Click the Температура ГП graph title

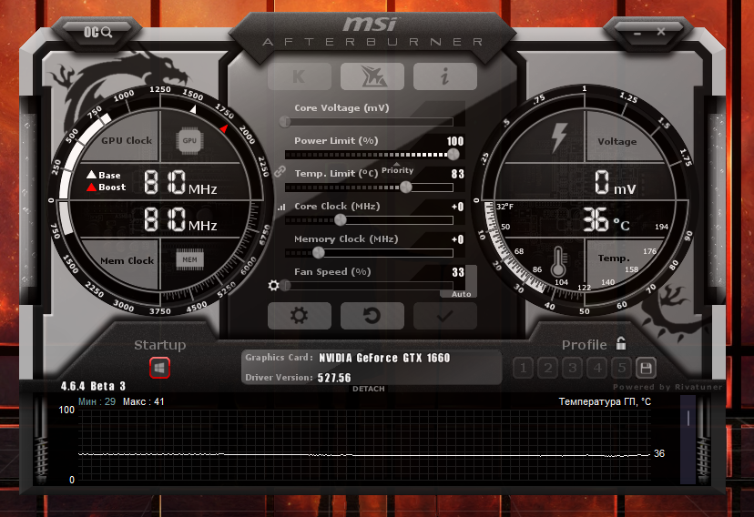[605, 401]
